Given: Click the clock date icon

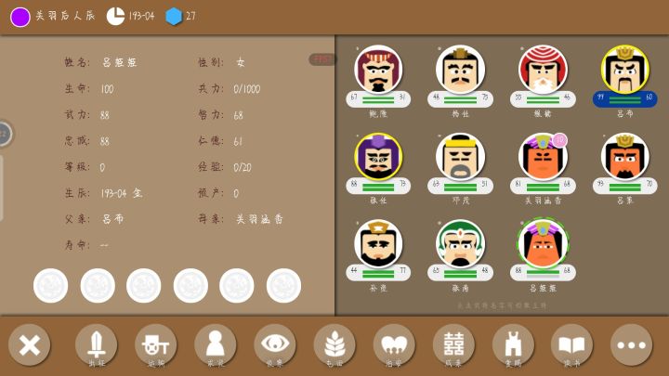Looking at the screenshot, I should point(115,17).
